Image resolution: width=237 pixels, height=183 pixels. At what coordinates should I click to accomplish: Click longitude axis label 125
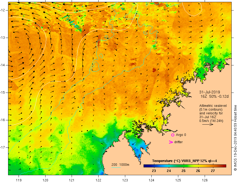[178, 180]
